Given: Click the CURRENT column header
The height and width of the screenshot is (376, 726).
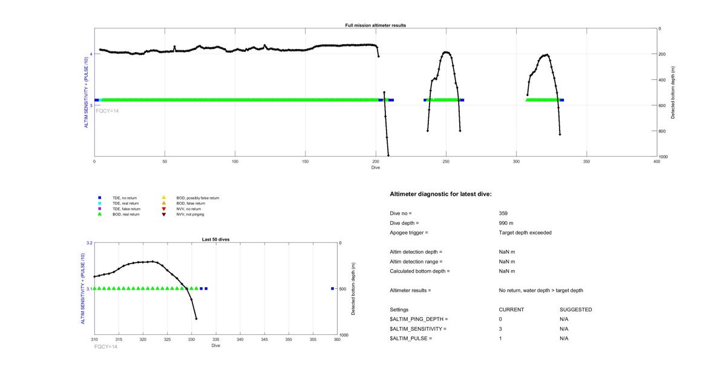Looking at the screenshot, I should [x=511, y=310].
